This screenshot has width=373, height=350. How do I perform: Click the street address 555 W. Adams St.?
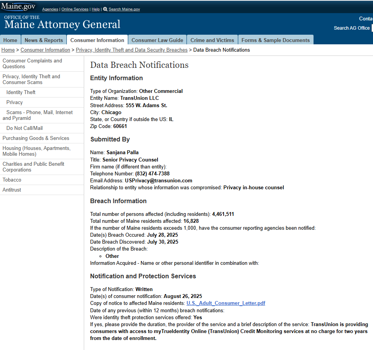[146, 106]
